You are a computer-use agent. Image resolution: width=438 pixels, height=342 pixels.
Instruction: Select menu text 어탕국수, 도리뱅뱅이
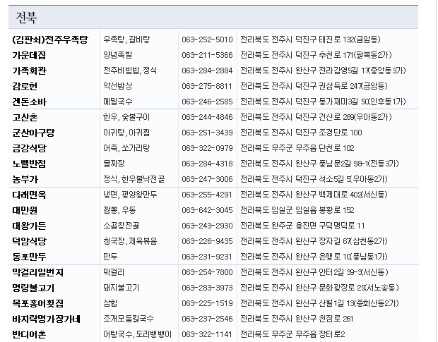click(138, 334)
